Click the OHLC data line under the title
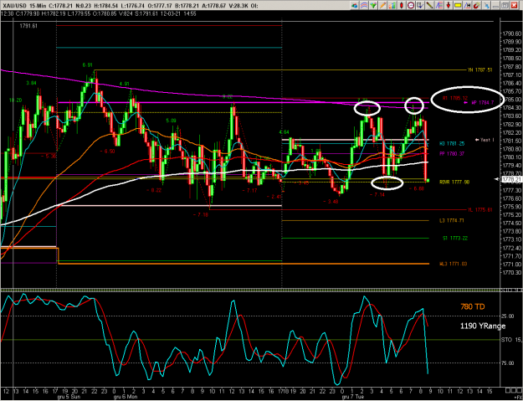 pyautogui.click(x=98, y=13)
